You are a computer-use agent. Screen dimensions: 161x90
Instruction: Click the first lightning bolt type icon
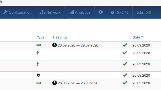click(x=38, y=53)
